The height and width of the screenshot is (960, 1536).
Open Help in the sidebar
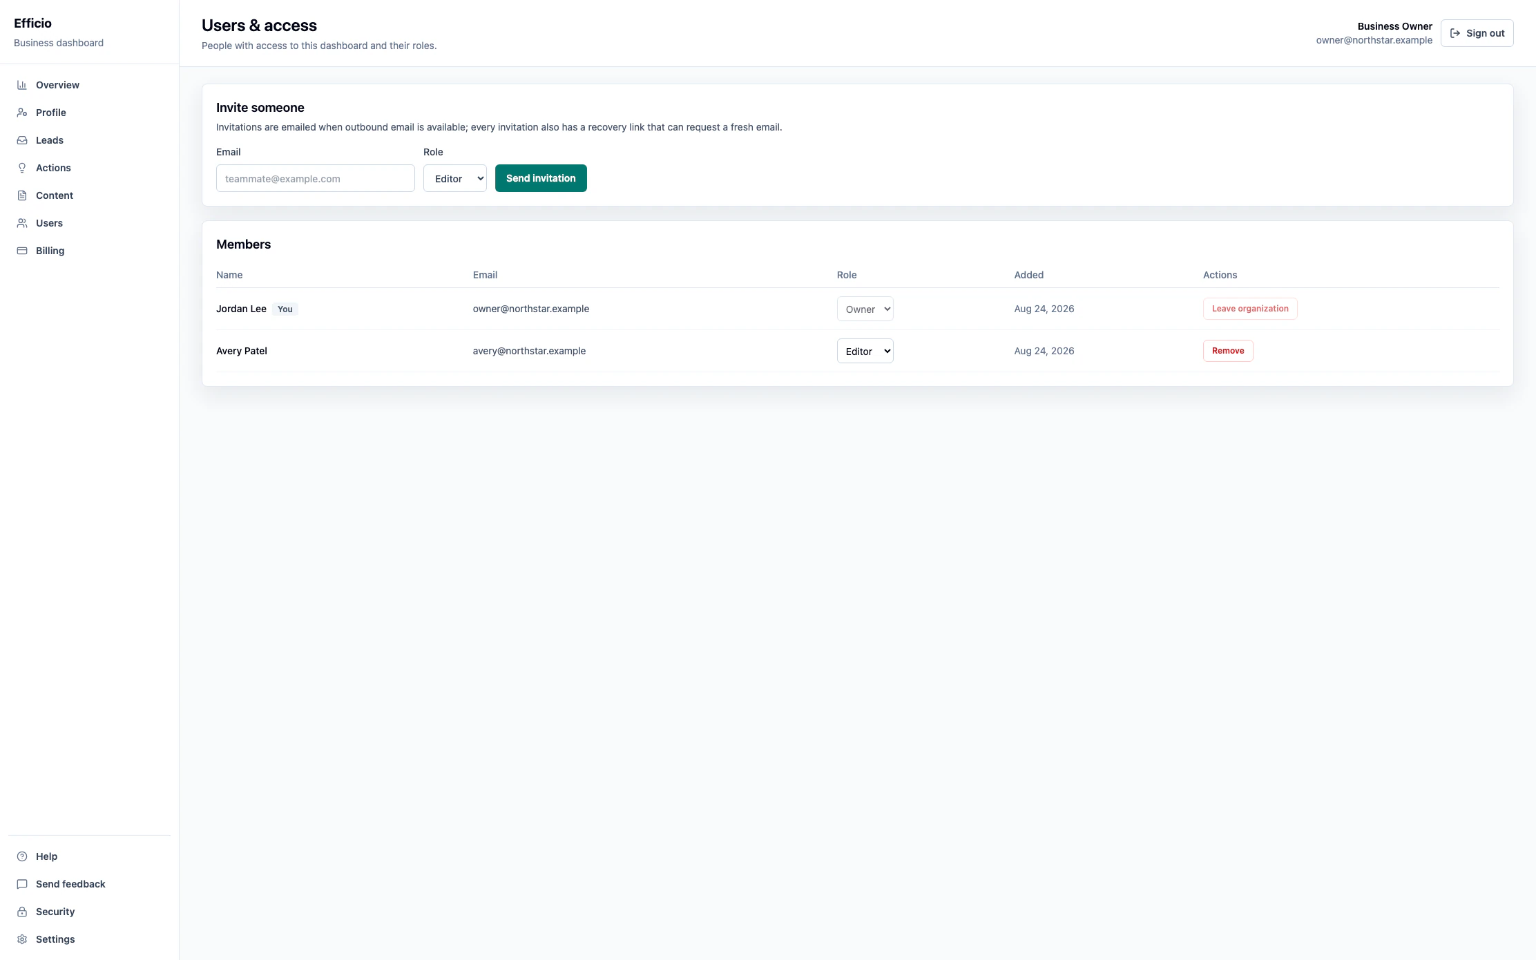pyautogui.click(x=89, y=856)
